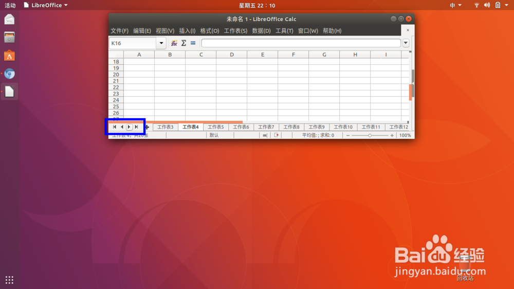514x289 pixels.
Task: Adjust the zoom slider handle
Action: (x=370, y=135)
